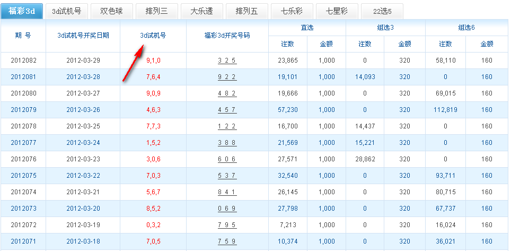The width and height of the screenshot is (511, 251).
Task: Click test number 0,3,2
Action: (154, 225)
